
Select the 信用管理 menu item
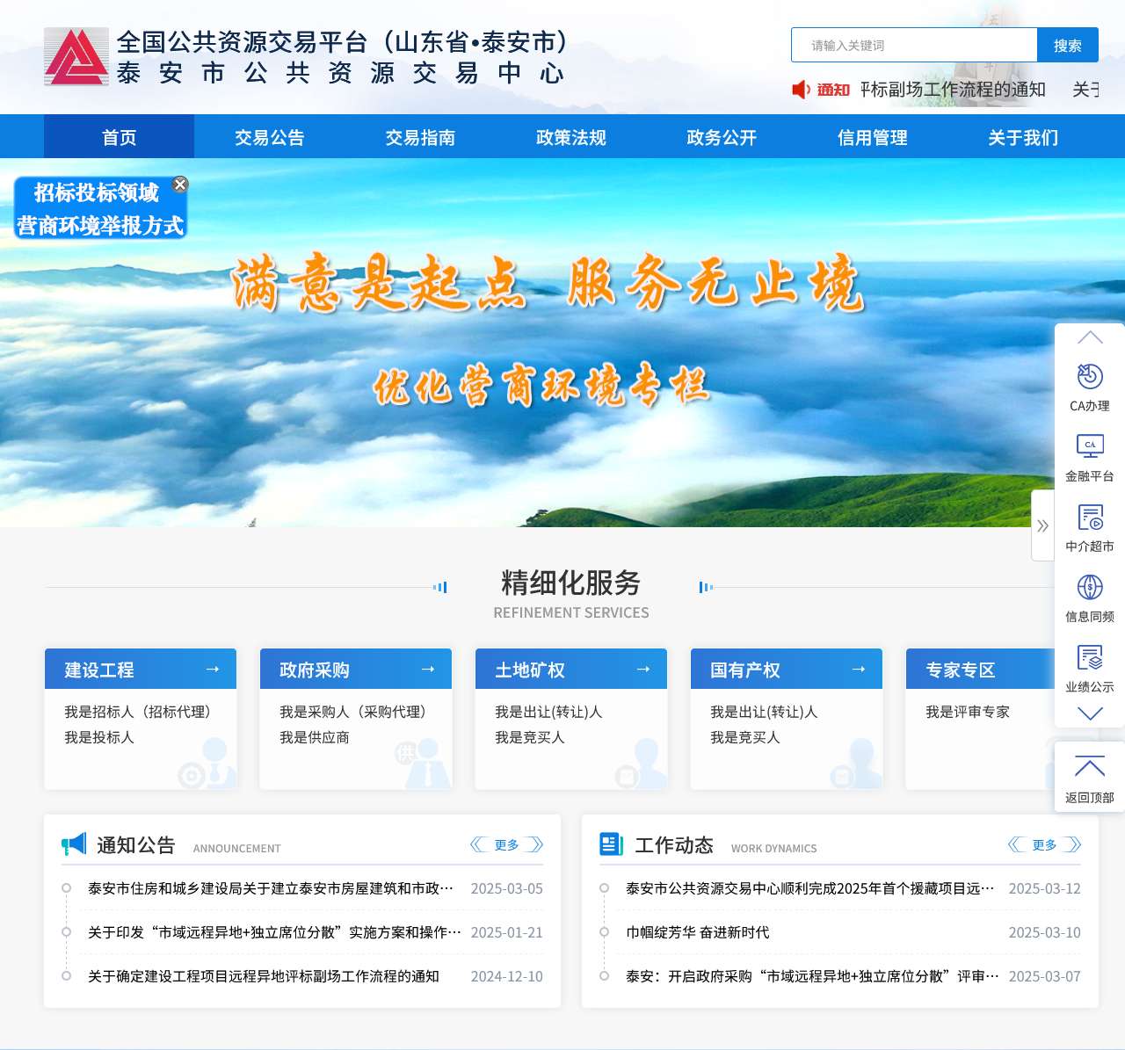click(872, 137)
